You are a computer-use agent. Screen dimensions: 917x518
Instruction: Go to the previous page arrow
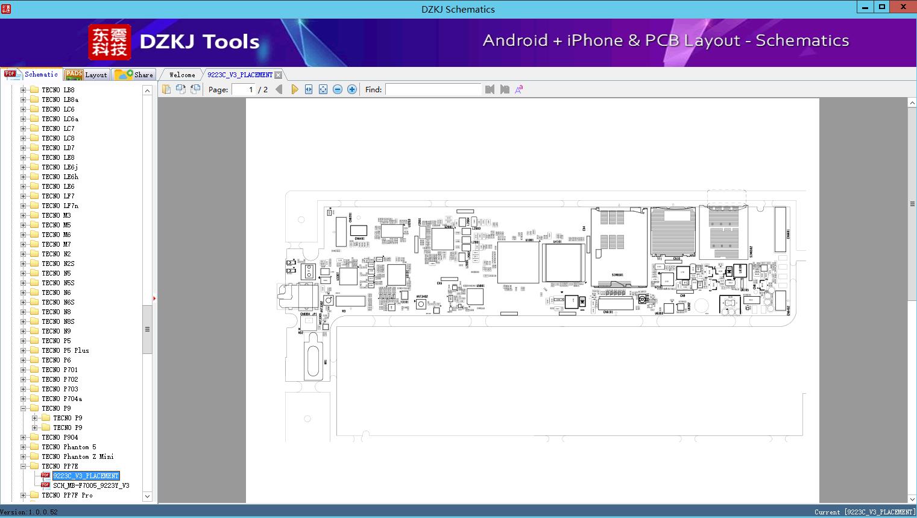coord(279,89)
